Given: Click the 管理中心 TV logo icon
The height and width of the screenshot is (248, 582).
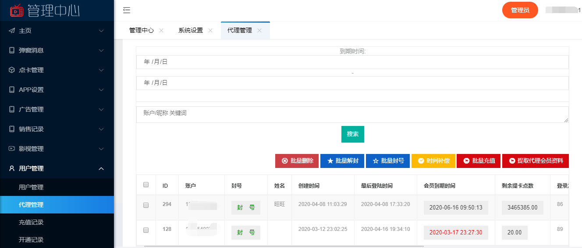Looking at the screenshot, I should [17, 10].
